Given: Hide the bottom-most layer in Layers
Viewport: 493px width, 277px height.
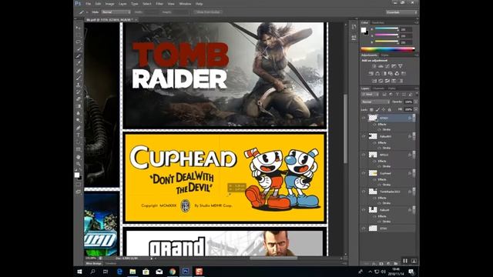Looking at the screenshot, I should coord(364,229).
